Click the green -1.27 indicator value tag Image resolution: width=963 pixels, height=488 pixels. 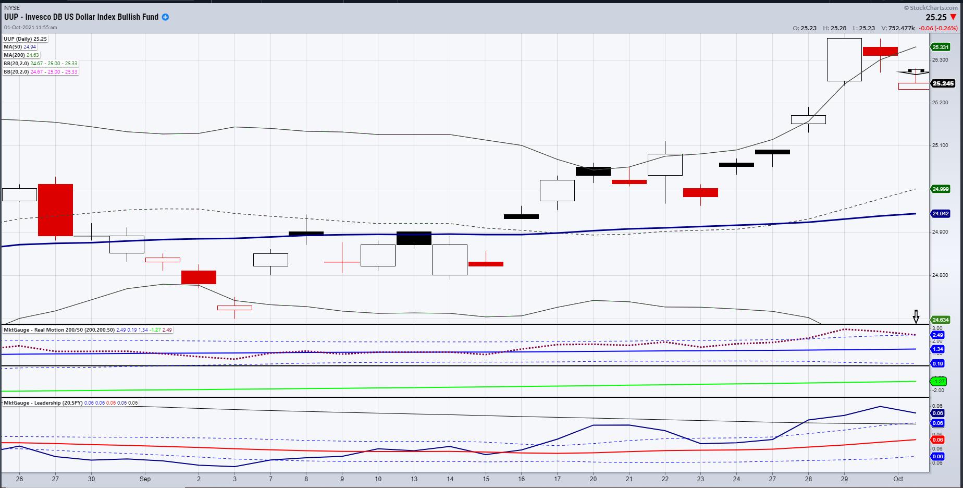[938, 381]
